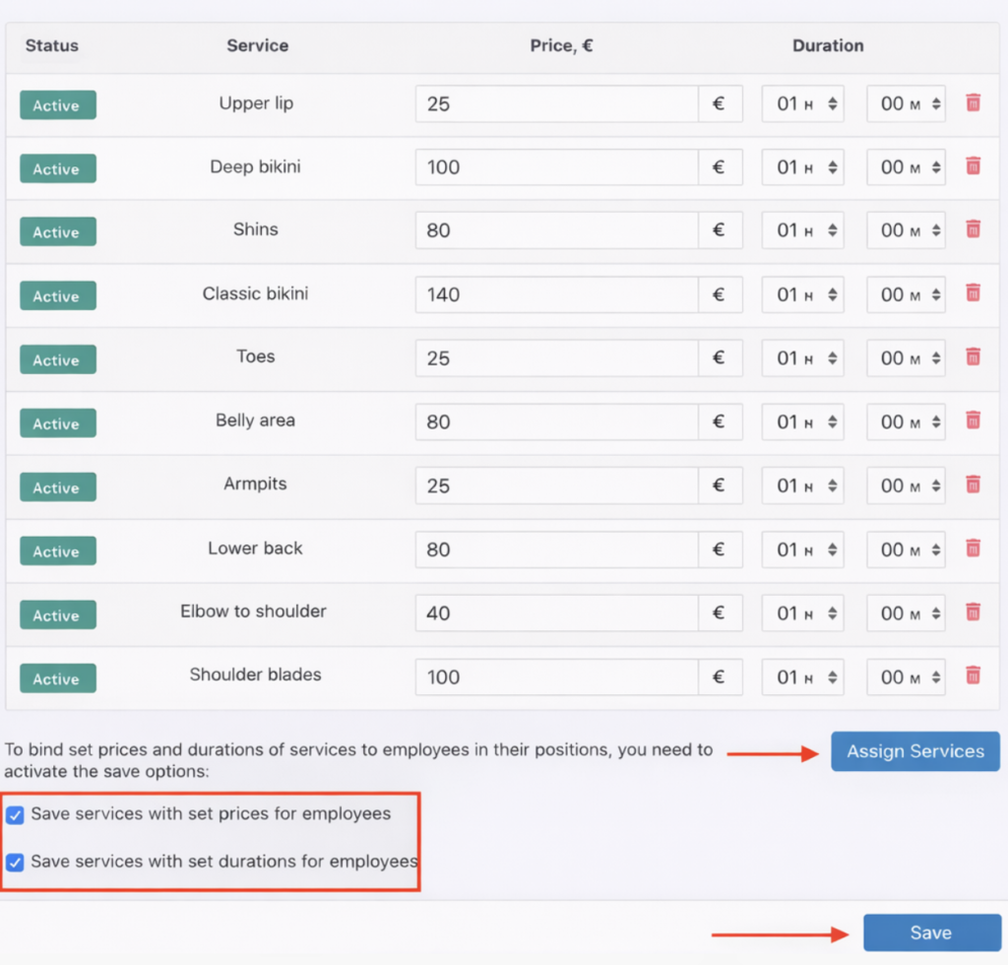Toggle Active status badge for Toes
This screenshot has width=1008, height=965.
[57, 359]
